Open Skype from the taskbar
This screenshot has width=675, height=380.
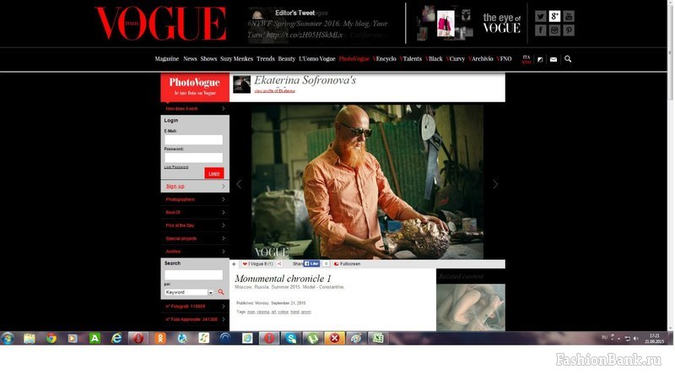coord(291,339)
